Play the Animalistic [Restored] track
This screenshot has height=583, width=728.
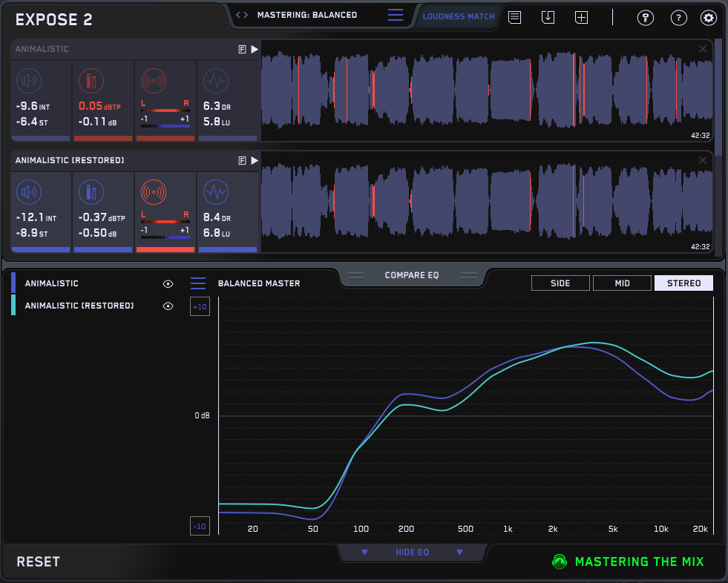pos(255,160)
